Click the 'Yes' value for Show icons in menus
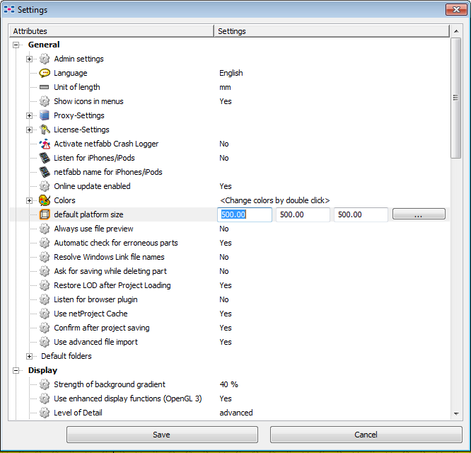The height and width of the screenshot is (453, 471). tap(226, 101)
